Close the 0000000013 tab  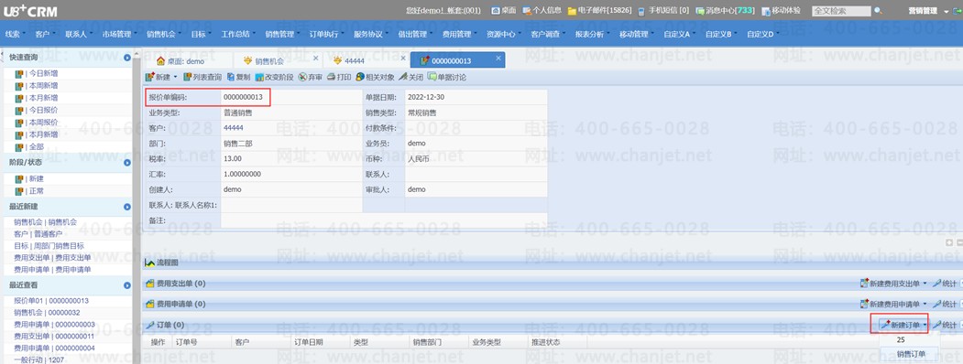(x=498, y=59)
